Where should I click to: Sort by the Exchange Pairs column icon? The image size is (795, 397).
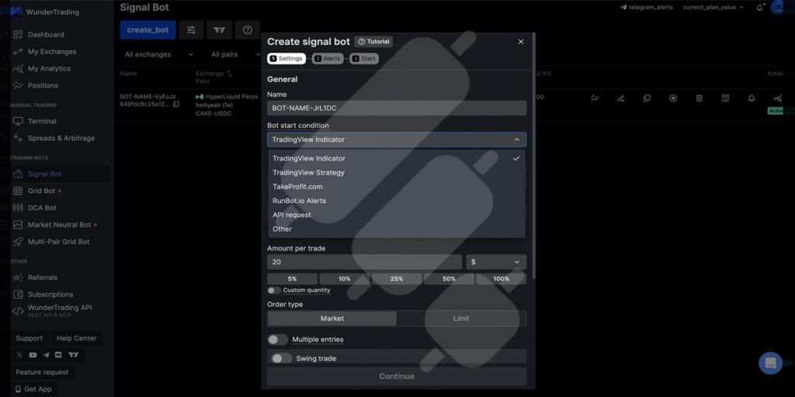point(230,74)
